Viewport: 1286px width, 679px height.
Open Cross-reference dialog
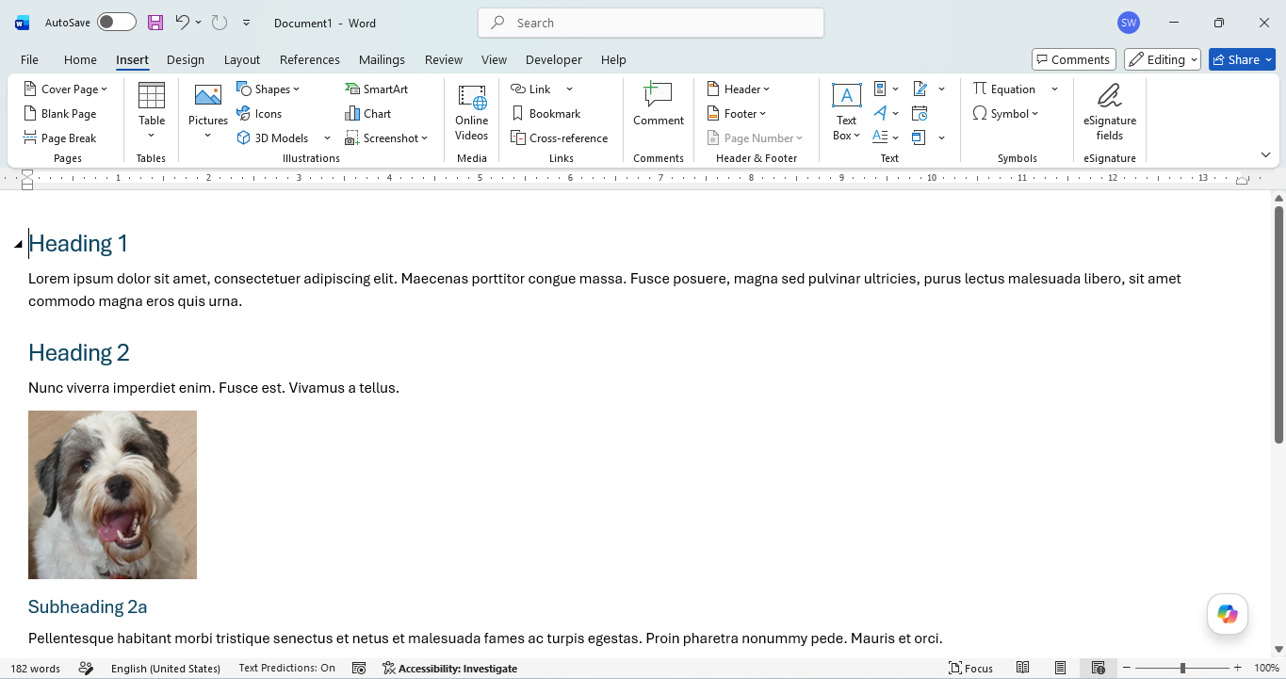[x=560, y=138]
